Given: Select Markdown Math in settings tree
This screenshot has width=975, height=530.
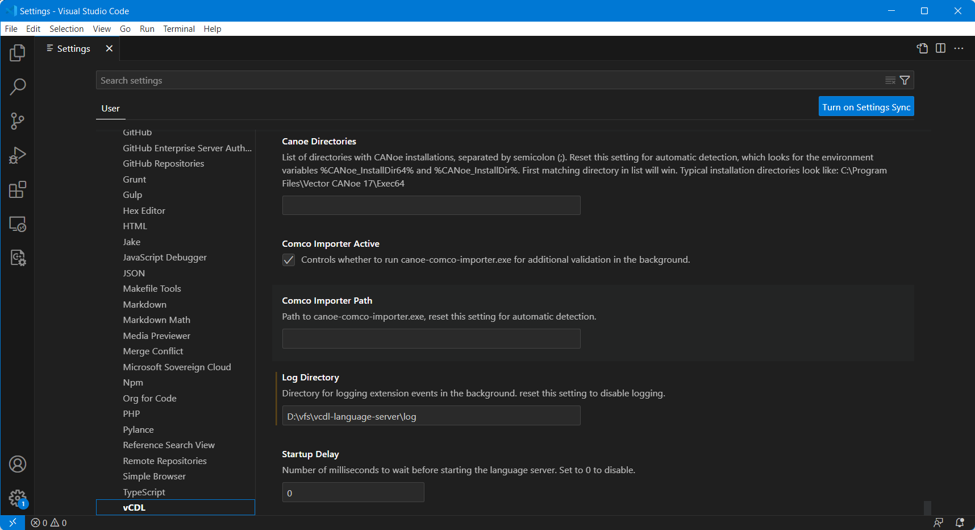Looking at the screenshot, I should click(157, 320).
